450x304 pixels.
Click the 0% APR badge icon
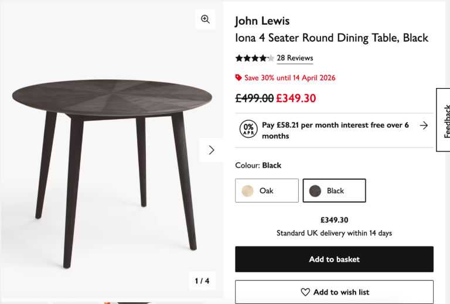click(x=248, y=130)
